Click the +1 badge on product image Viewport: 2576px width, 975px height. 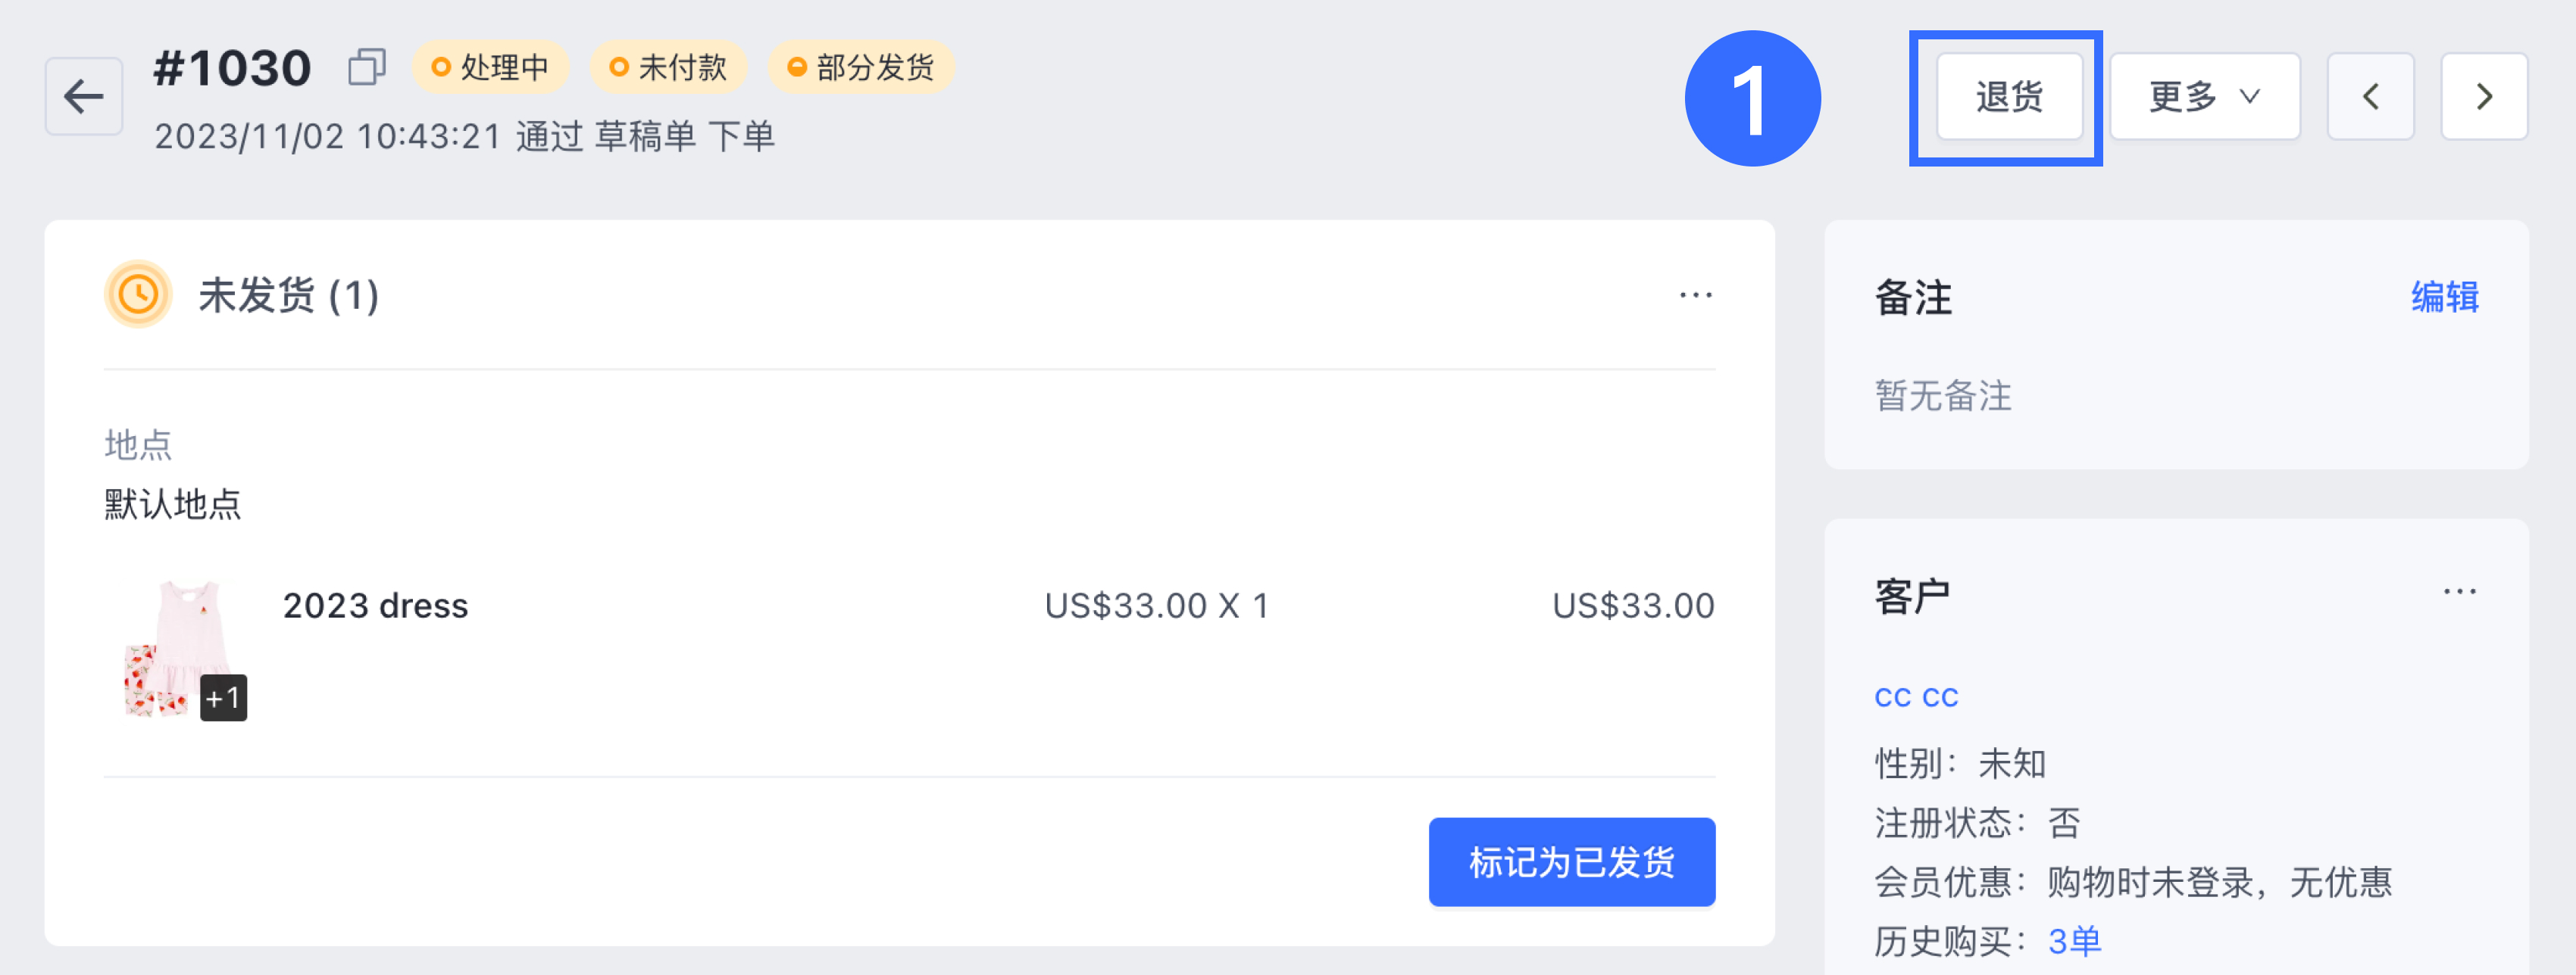pos(223,697)
